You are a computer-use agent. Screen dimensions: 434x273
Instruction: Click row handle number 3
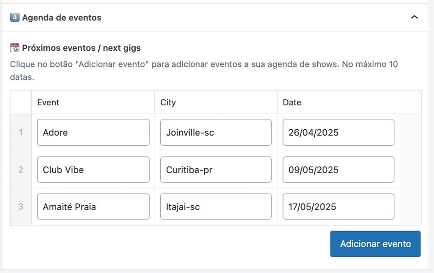[x=21, y=207]
